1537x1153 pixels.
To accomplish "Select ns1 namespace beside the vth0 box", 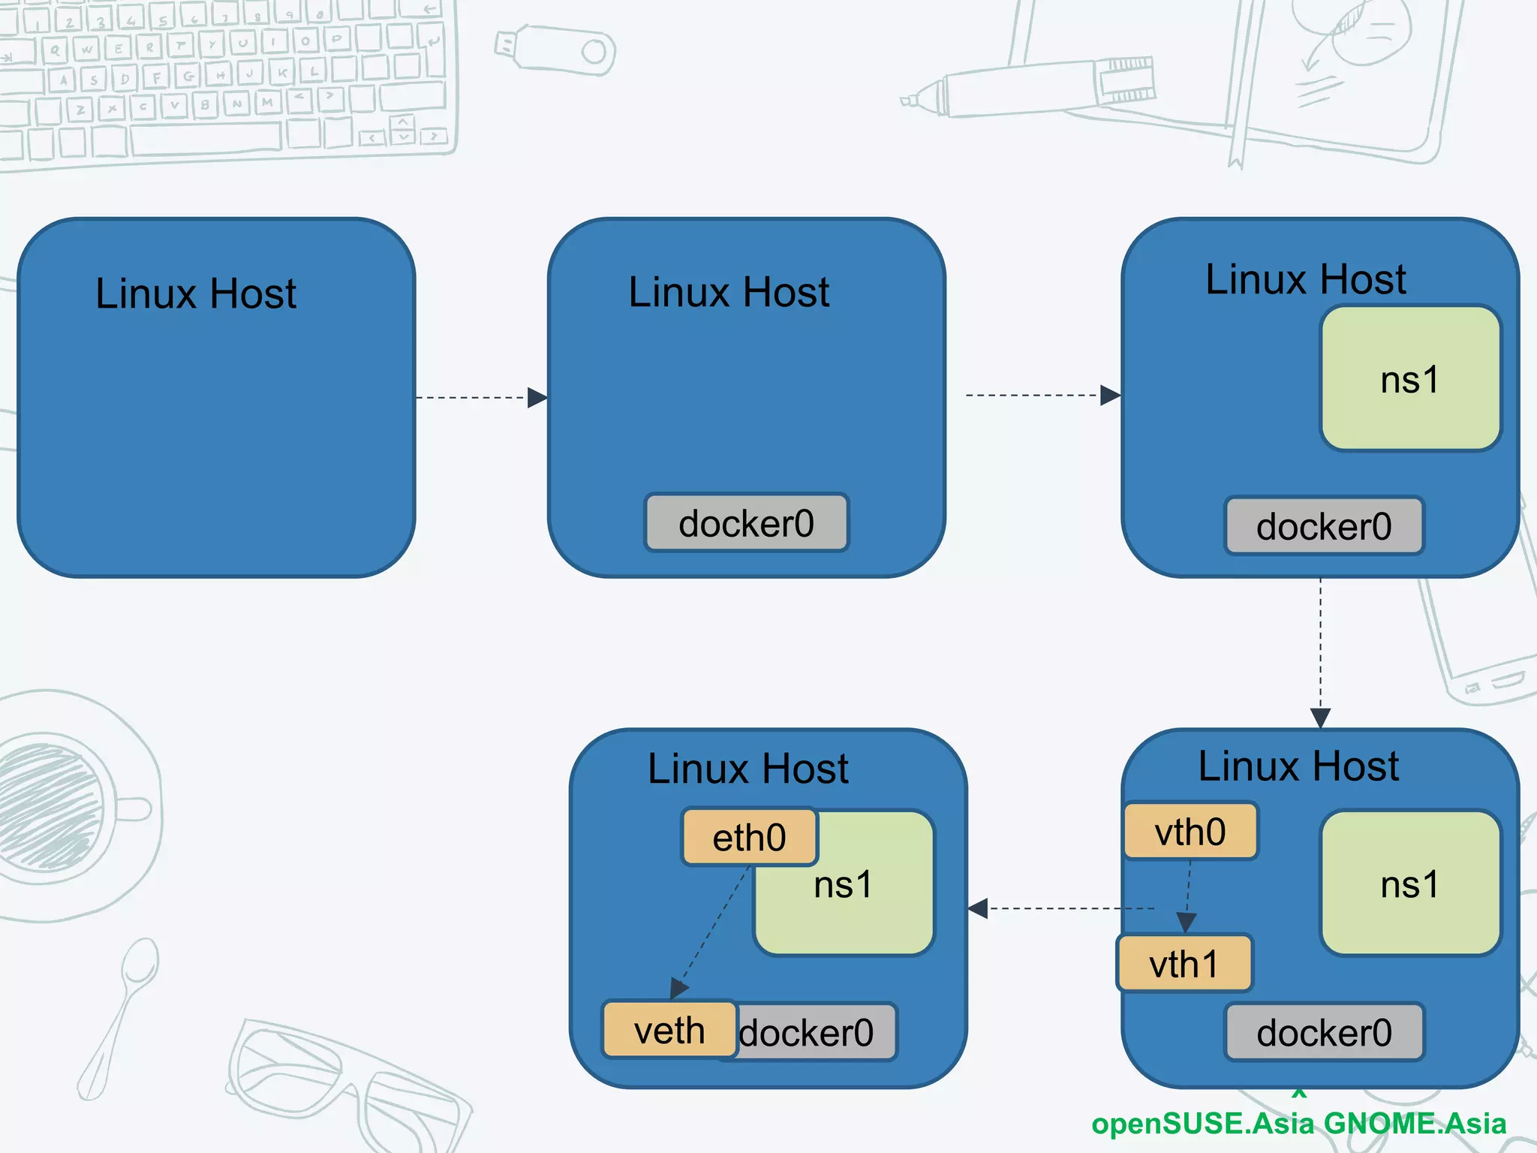I will pyautogui.click(x=1411, y=884).
